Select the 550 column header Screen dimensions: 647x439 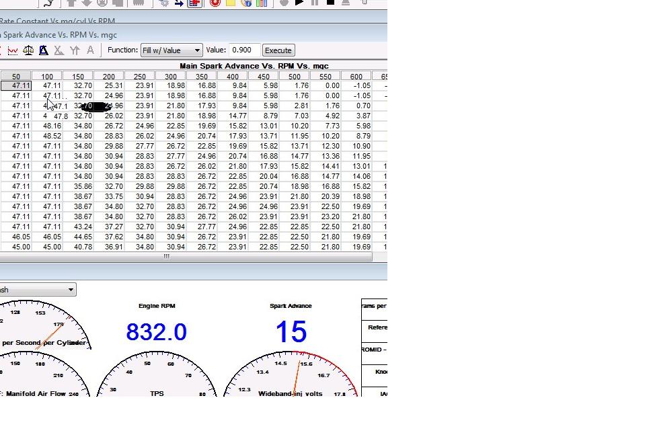325,77
